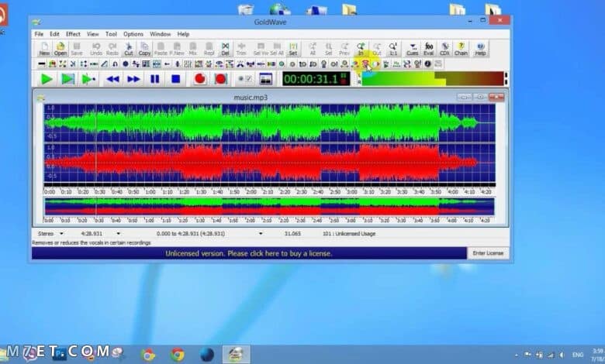Start recording with the red record button
This screenshot has width=605, height=364.
(199, 79)
